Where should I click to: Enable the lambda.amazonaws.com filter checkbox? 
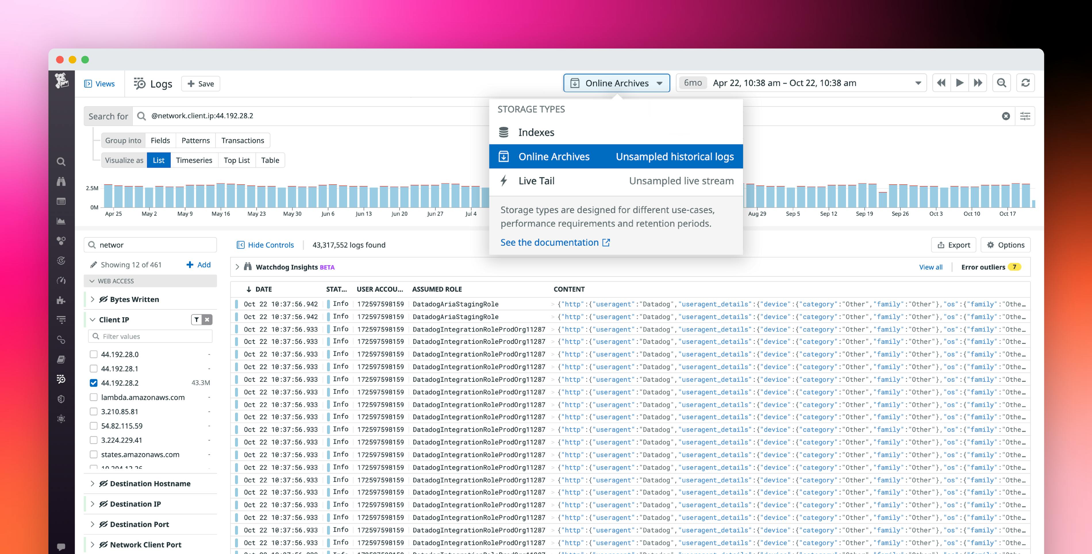tap(94, 397)
